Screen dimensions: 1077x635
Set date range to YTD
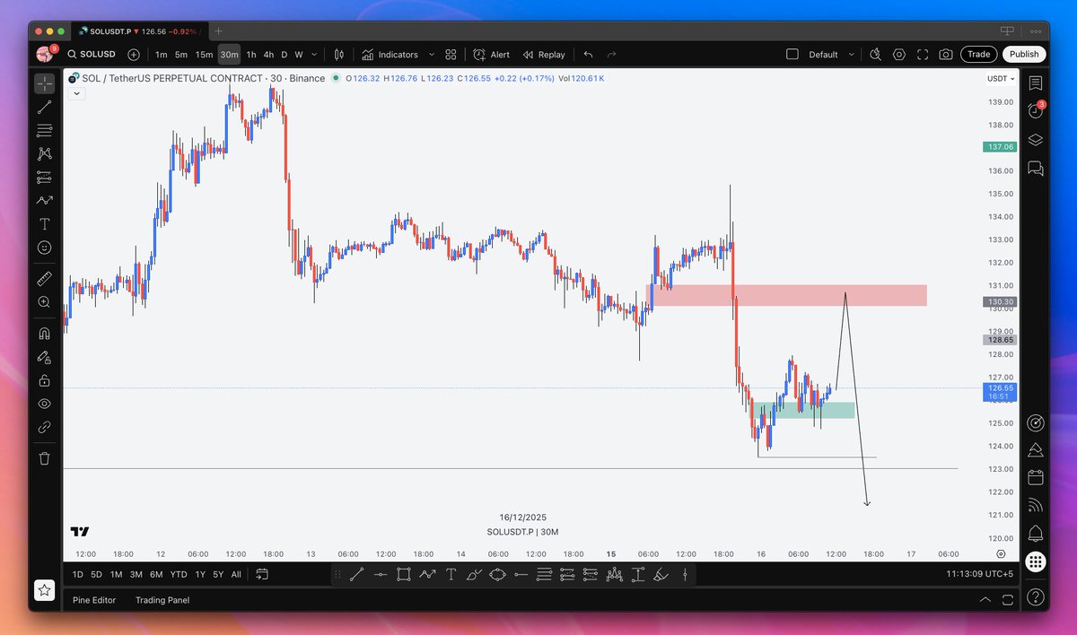(x=179, y=574)
